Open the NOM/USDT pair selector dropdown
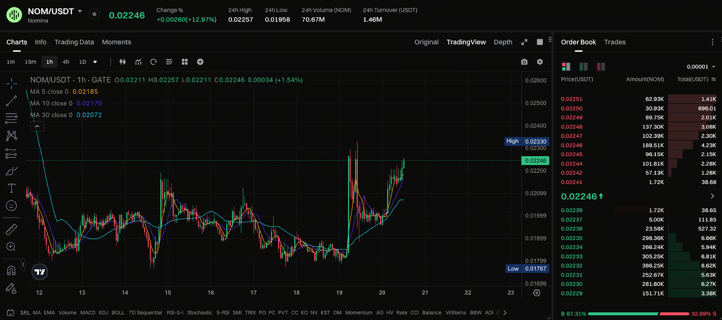Viewport: 722px width, 320px height. pos(80,11)
